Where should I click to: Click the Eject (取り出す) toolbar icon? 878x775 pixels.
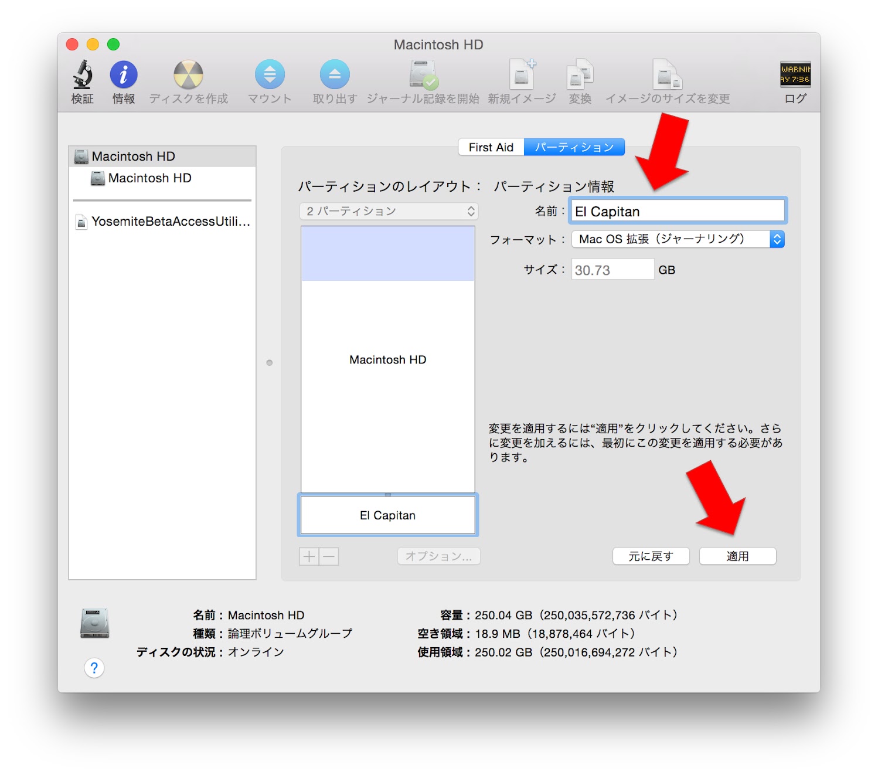tap(335, 75)
